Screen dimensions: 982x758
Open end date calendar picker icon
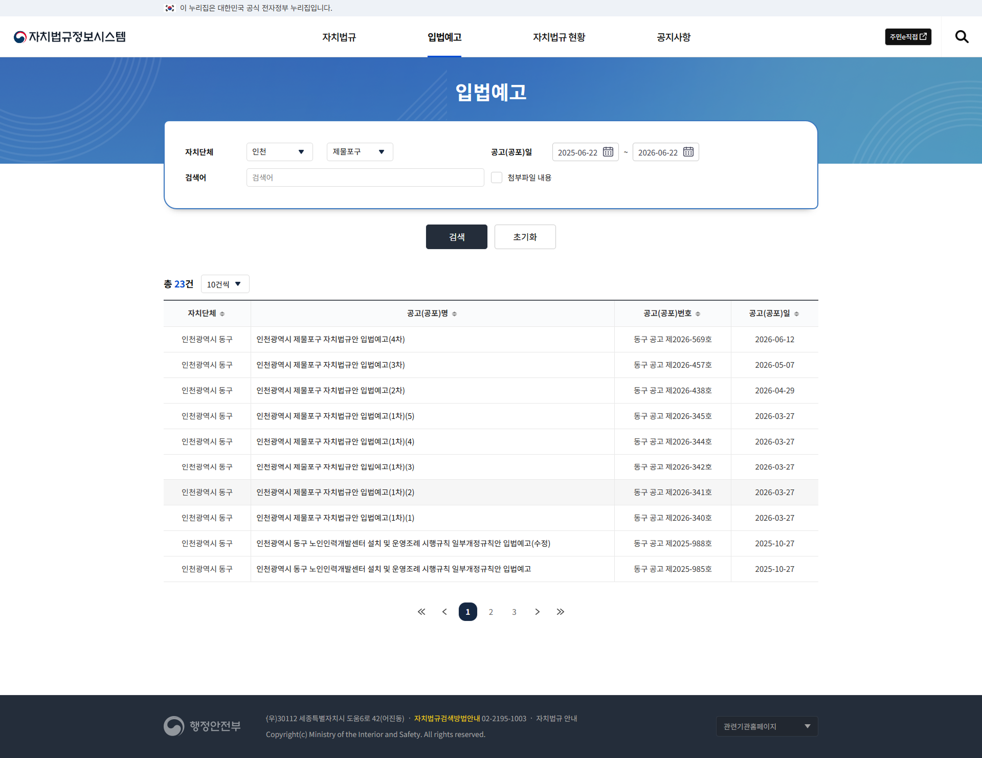click(x=688, y=152)
